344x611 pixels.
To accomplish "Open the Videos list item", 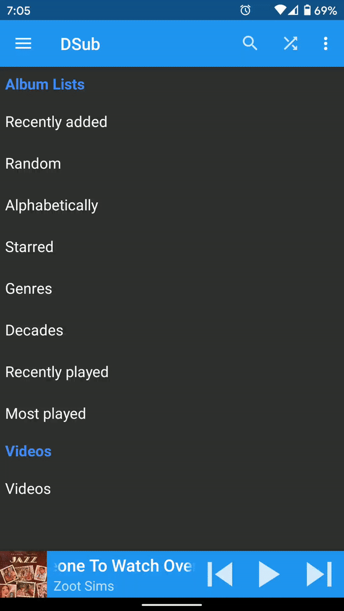I will (172, 488).
